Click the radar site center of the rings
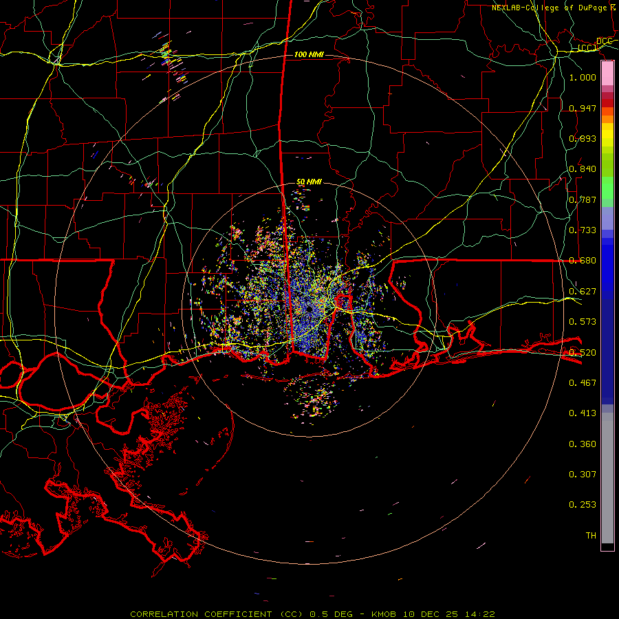Screen dimensions: 619x619 309,309
